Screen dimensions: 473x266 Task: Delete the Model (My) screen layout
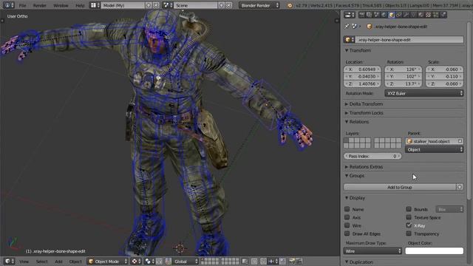point(156,5)
